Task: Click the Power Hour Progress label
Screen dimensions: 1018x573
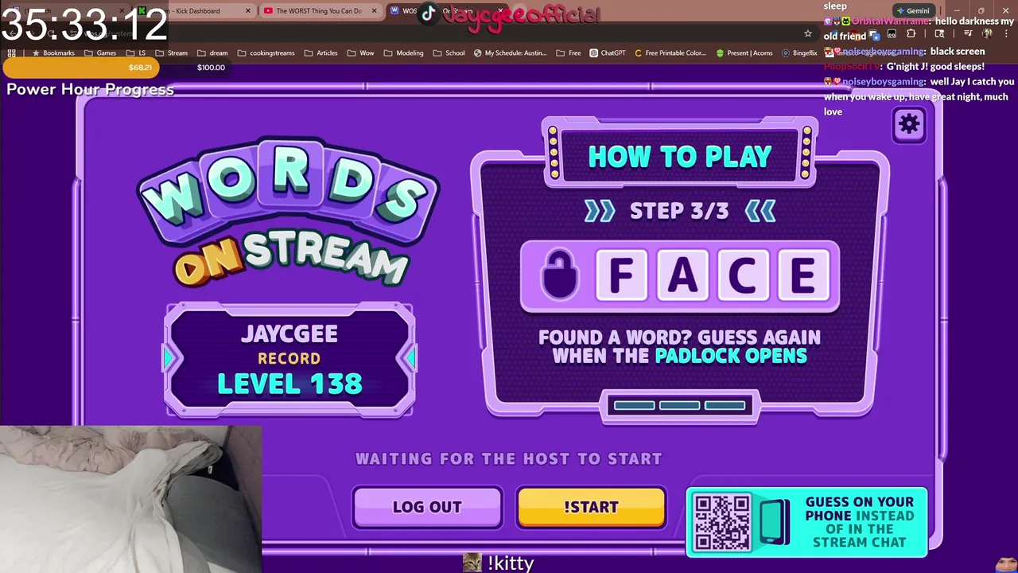Action: point(90,89)
